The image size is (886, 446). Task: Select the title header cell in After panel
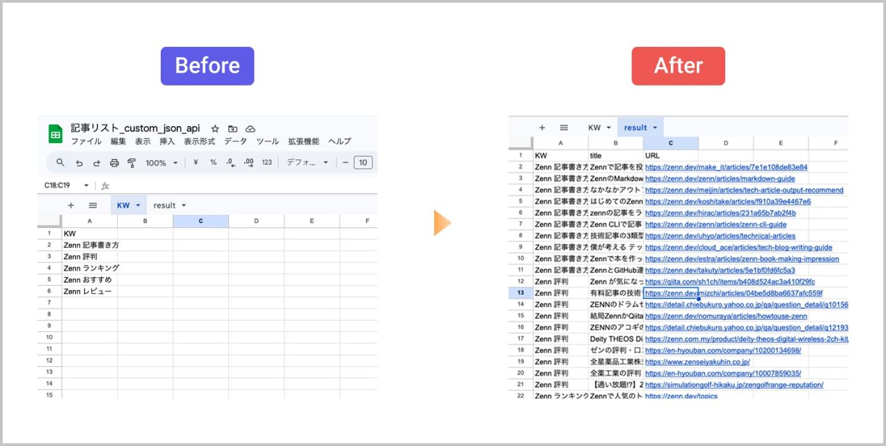click(x=615, y=155)
